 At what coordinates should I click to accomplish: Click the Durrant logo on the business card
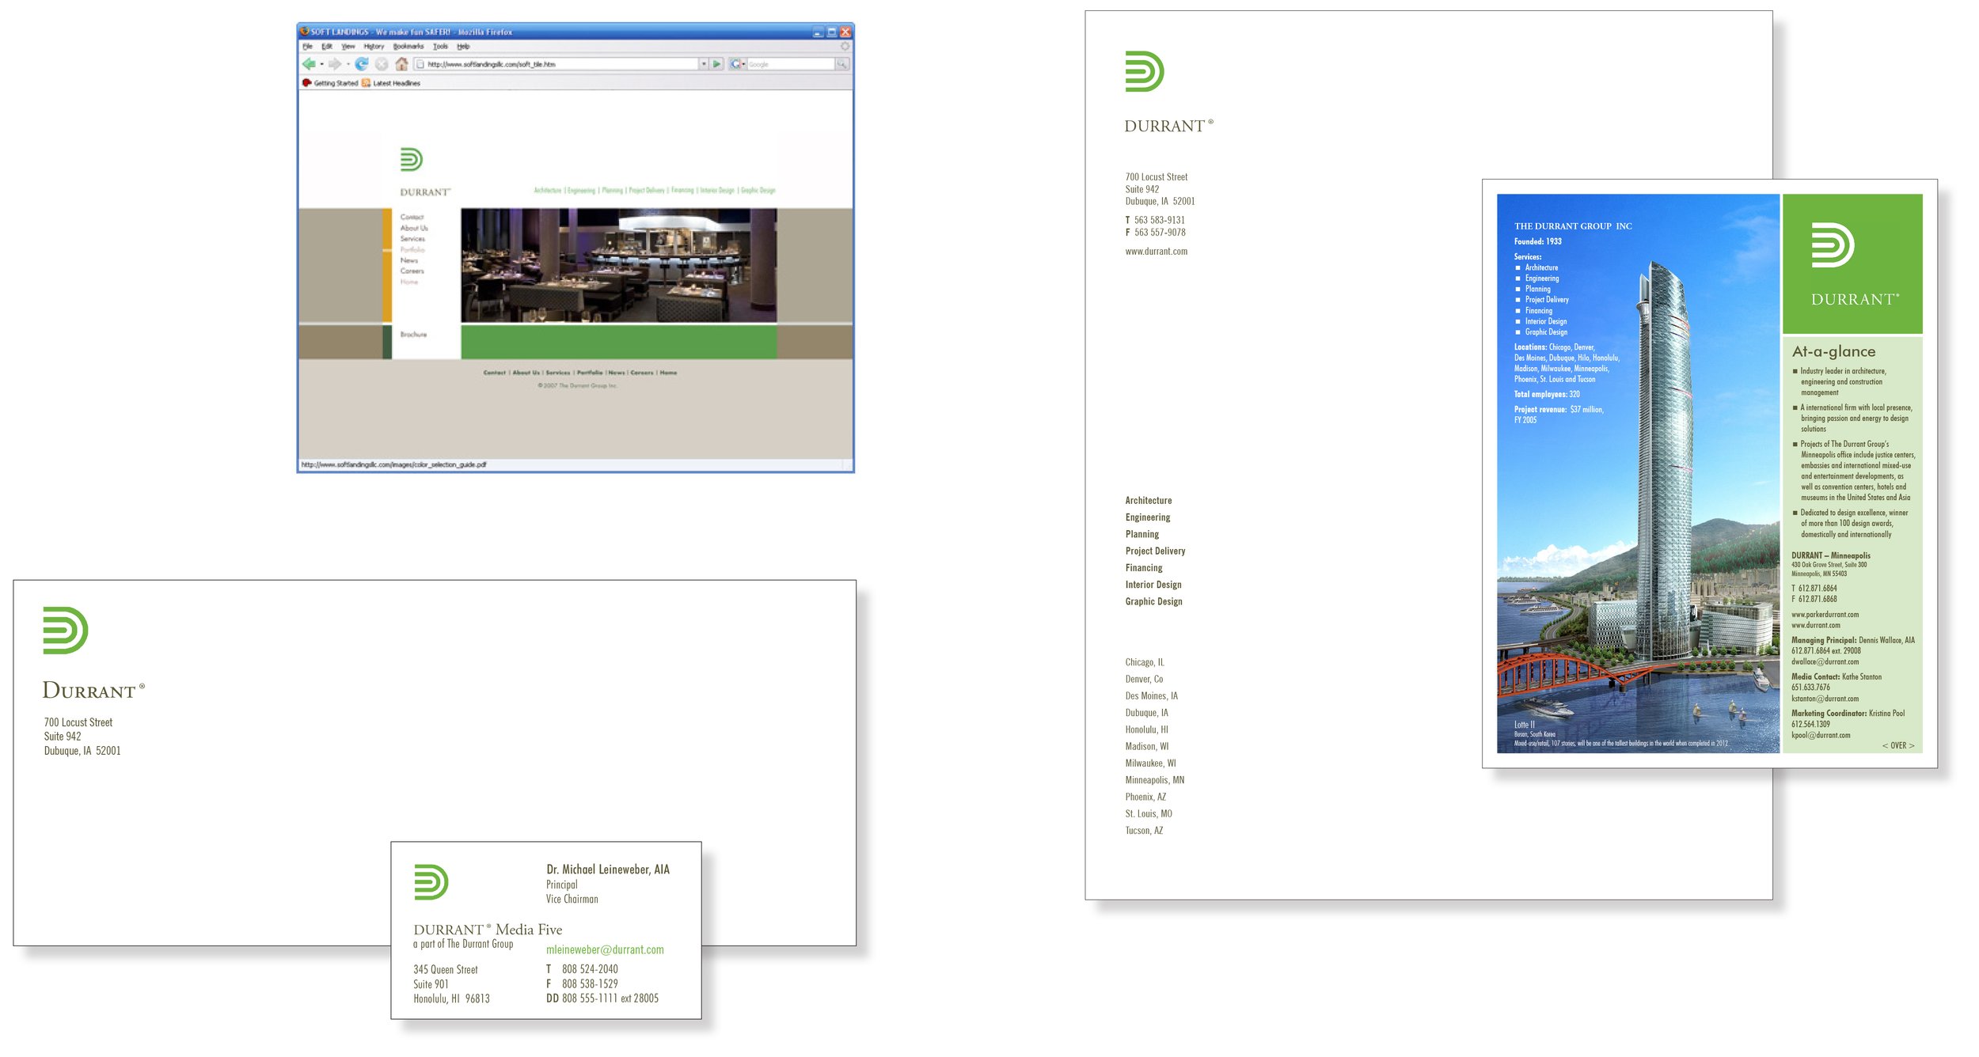tap(431, 882)
